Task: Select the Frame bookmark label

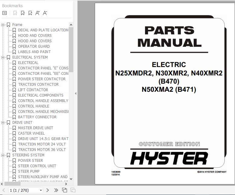Action: point(17,25)
